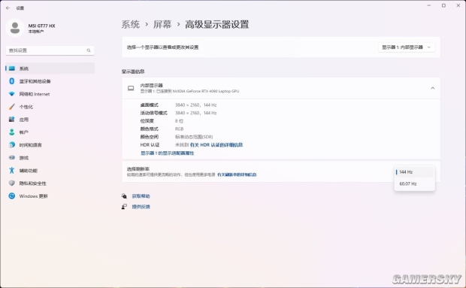Click the system monitor icon in sidebar

pos(12,68)
